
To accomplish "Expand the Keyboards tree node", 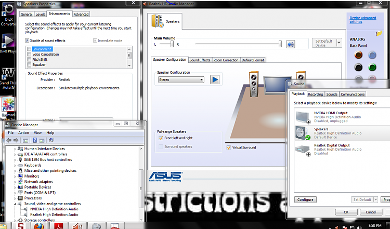I will click(15, 166).
